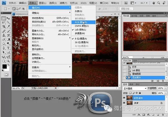Toggle Quick Mask mode
Image resolution: width=168 pixels, height=117 pixels.
click(x=6, y=75)
